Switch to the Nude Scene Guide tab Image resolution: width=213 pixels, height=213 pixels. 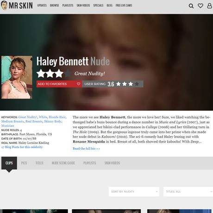point(63,163)
